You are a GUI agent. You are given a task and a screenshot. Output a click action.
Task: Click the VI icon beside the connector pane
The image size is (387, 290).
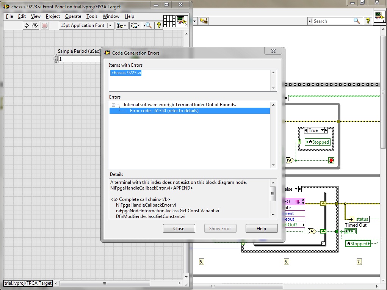(x=182, y=21)
